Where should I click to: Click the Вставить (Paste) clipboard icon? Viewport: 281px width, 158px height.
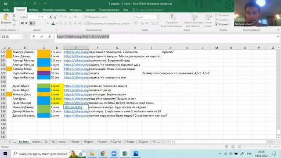6,18
